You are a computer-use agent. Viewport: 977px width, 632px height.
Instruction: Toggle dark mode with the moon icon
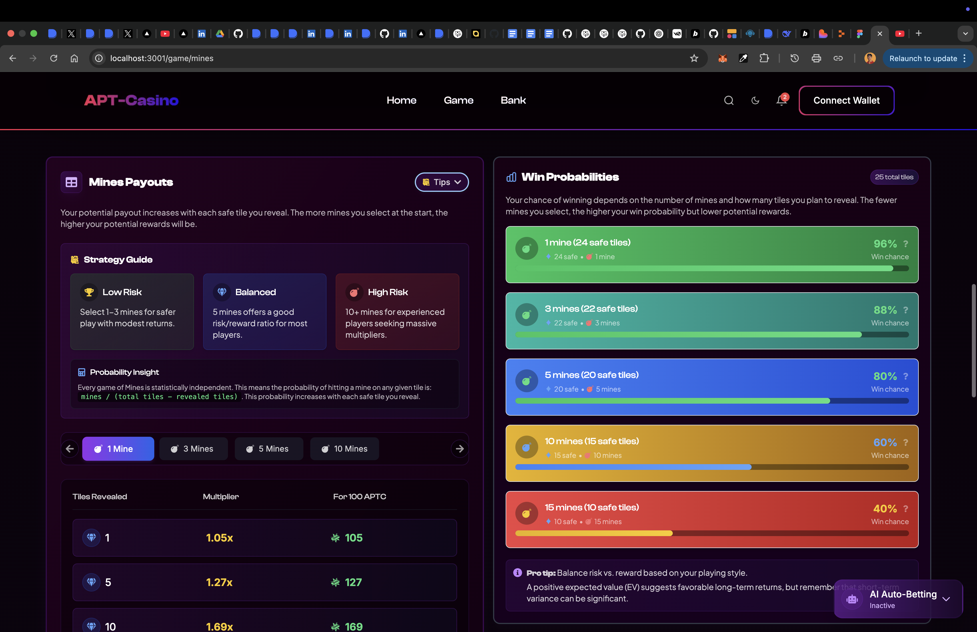click(755, 100)
